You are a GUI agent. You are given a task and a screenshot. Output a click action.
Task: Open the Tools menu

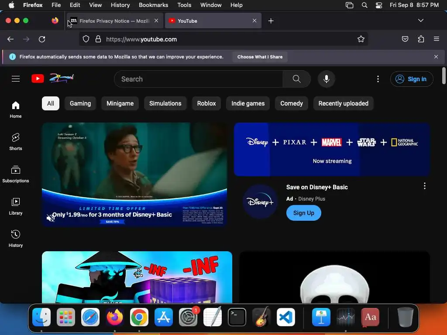(184, 5)
